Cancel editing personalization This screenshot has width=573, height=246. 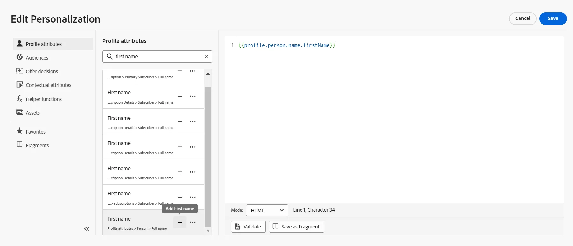tap(523, 18)
